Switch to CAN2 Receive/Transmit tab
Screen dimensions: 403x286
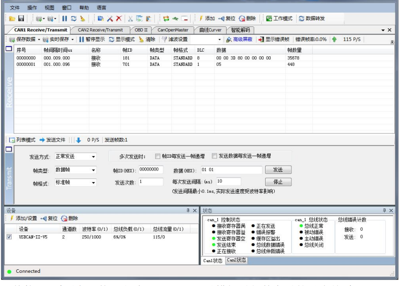coord(100,30)
